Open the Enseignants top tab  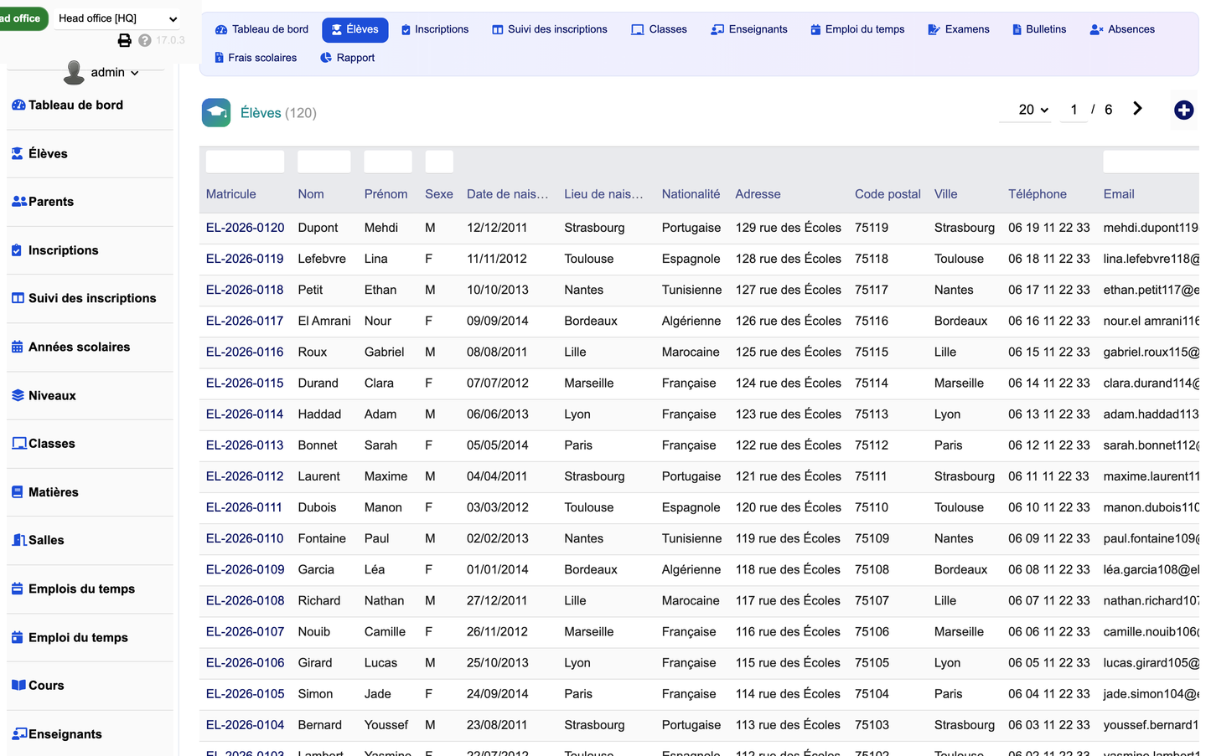point(748,29)
